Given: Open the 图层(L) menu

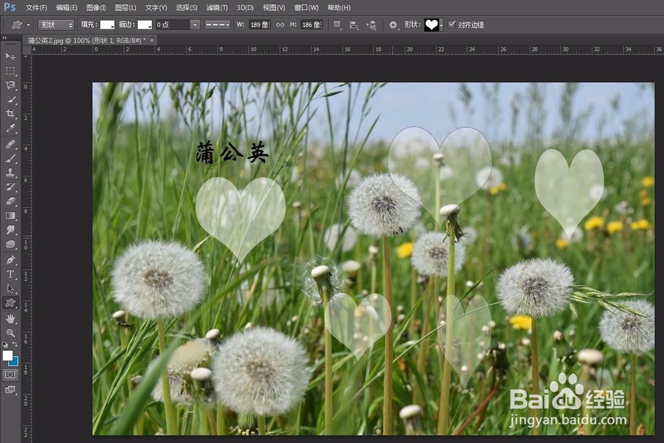Looking at the screenshot, I should click(125, 7).
